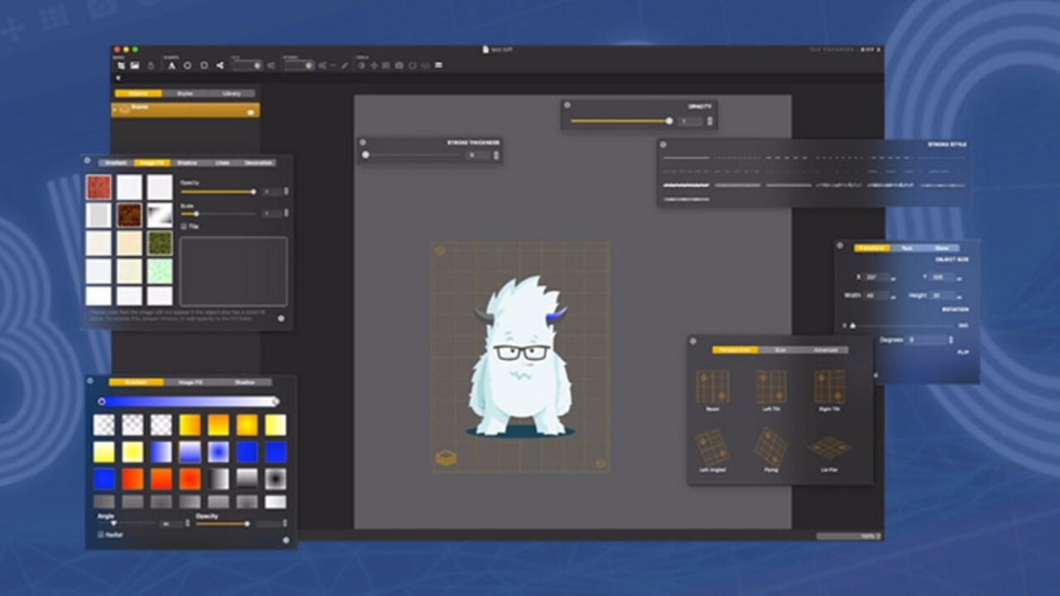
Task: Click the layer box icon on canvas grid
Action: pos(446,458)
